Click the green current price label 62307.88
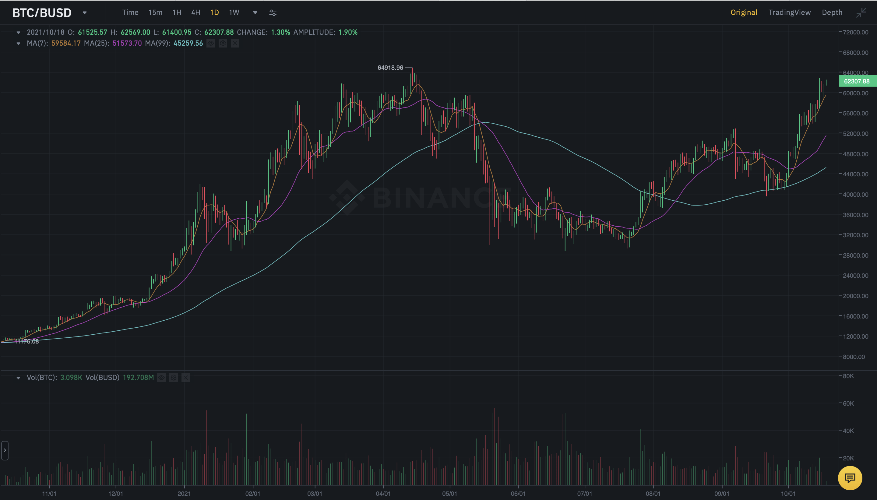The height and width of the screenshot is (500, 877). pos(857,81)
